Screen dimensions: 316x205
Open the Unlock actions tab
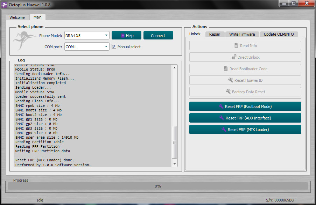195,34
